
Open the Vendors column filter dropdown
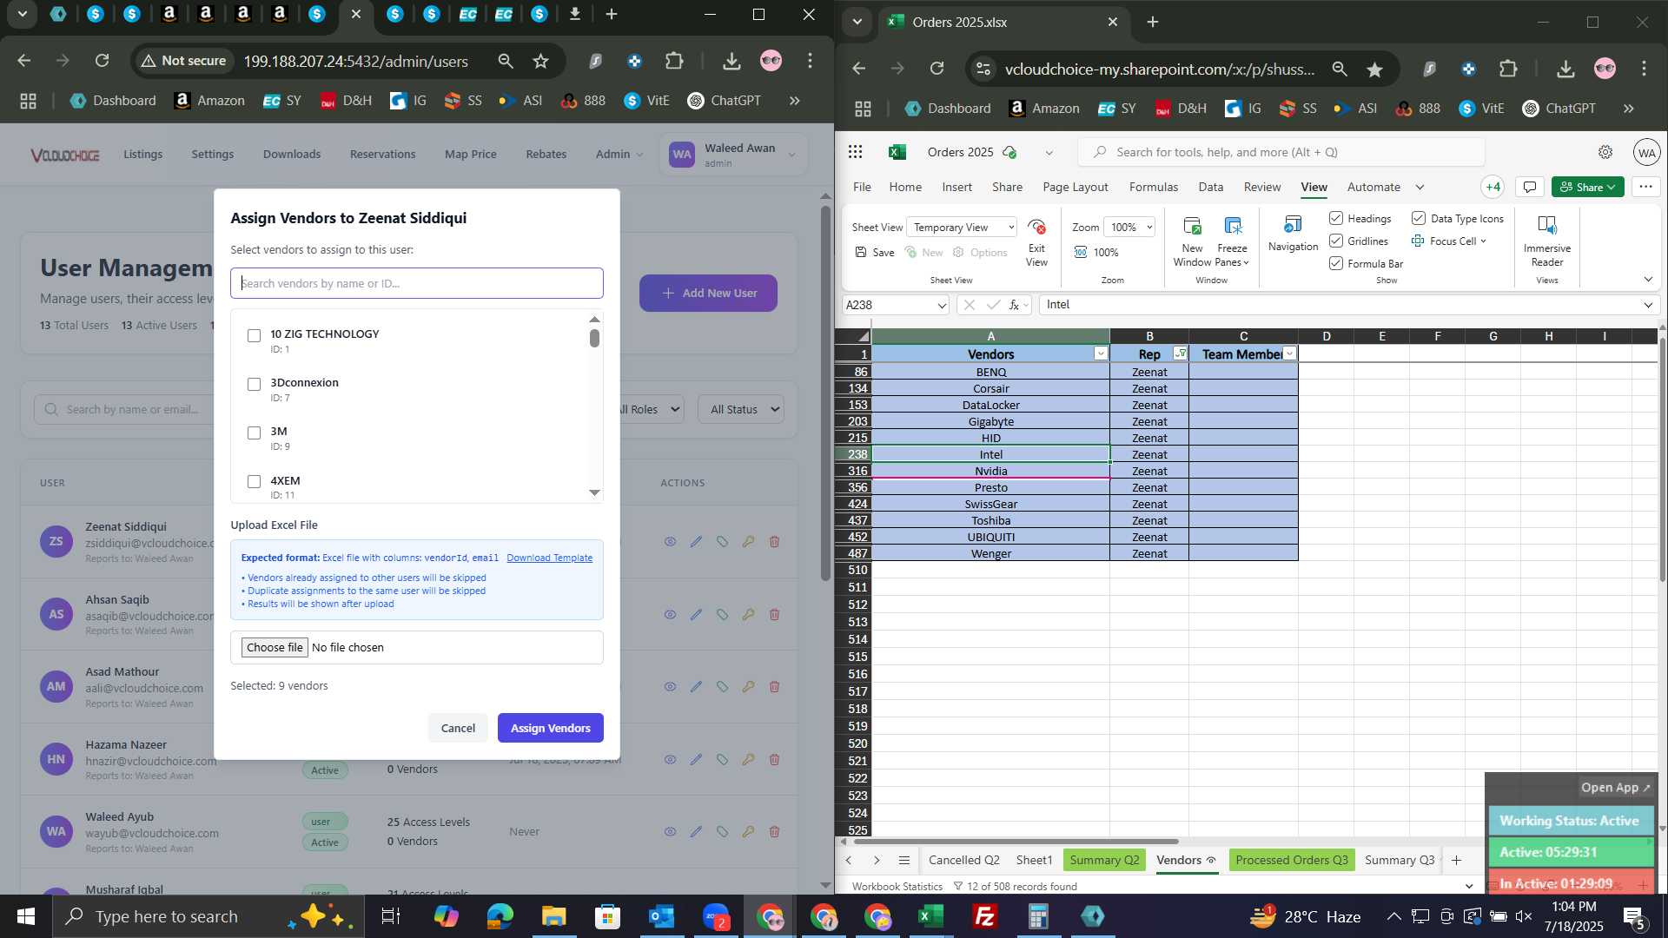click(x=1101, y=353)
